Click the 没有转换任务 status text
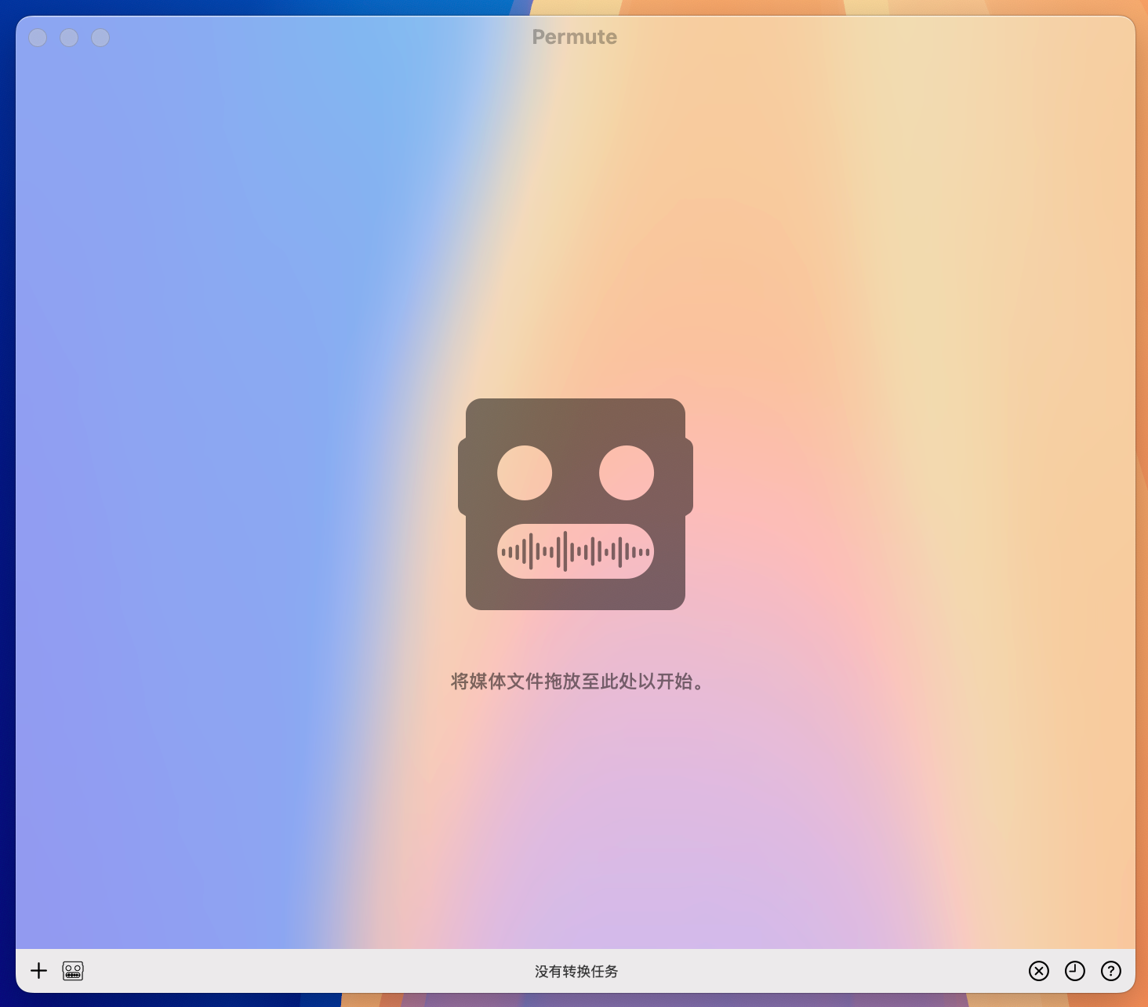Viewport: 1148px width, 1007px height. (575, 972)
